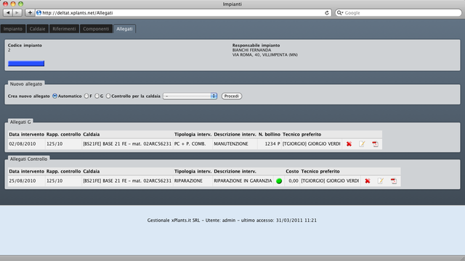Viewport: 465px width, 261px height.
Task: Click the Procedi button
Action: point(232,96)
